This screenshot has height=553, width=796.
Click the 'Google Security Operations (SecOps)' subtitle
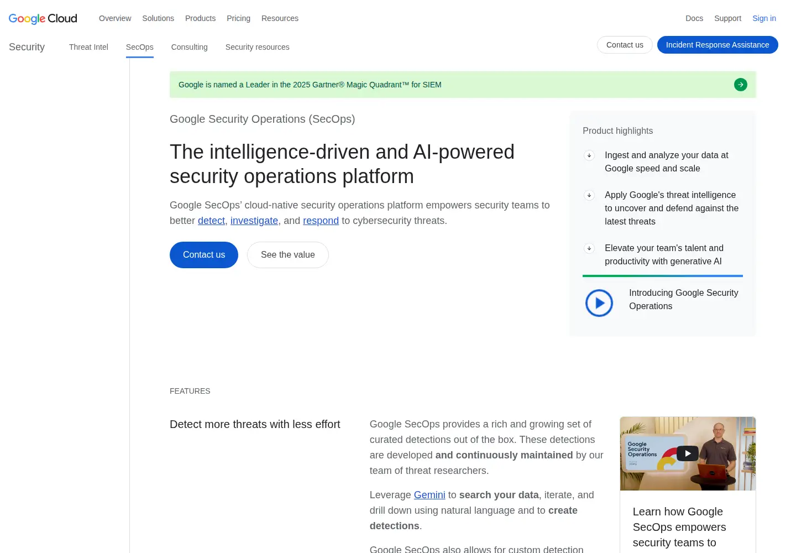pyautogui.click(x=263, y=119)
